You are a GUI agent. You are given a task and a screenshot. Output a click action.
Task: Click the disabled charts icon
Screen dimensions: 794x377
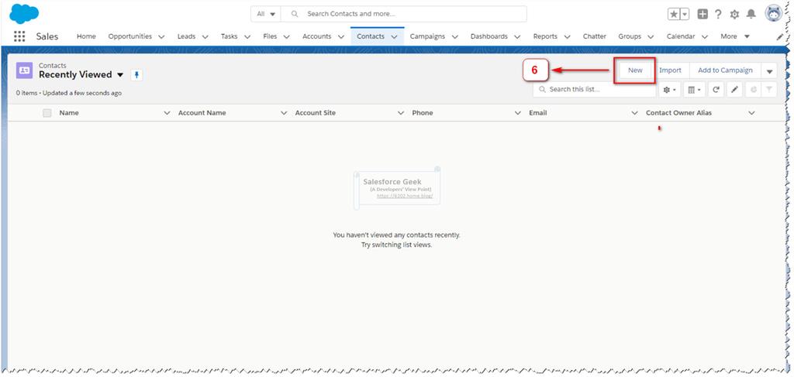pos(753,90)
